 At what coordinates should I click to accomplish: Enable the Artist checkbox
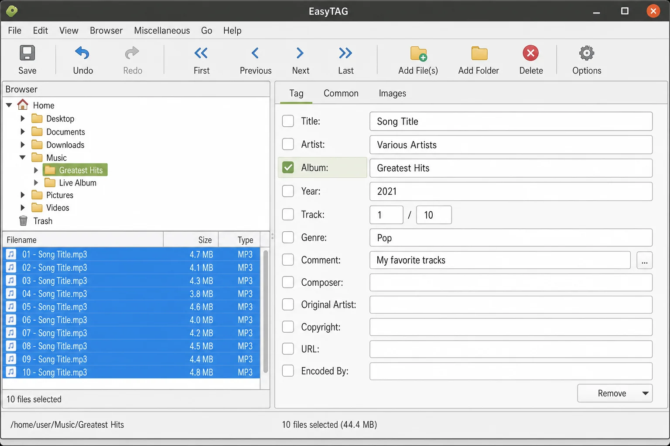tap(288, 144)
